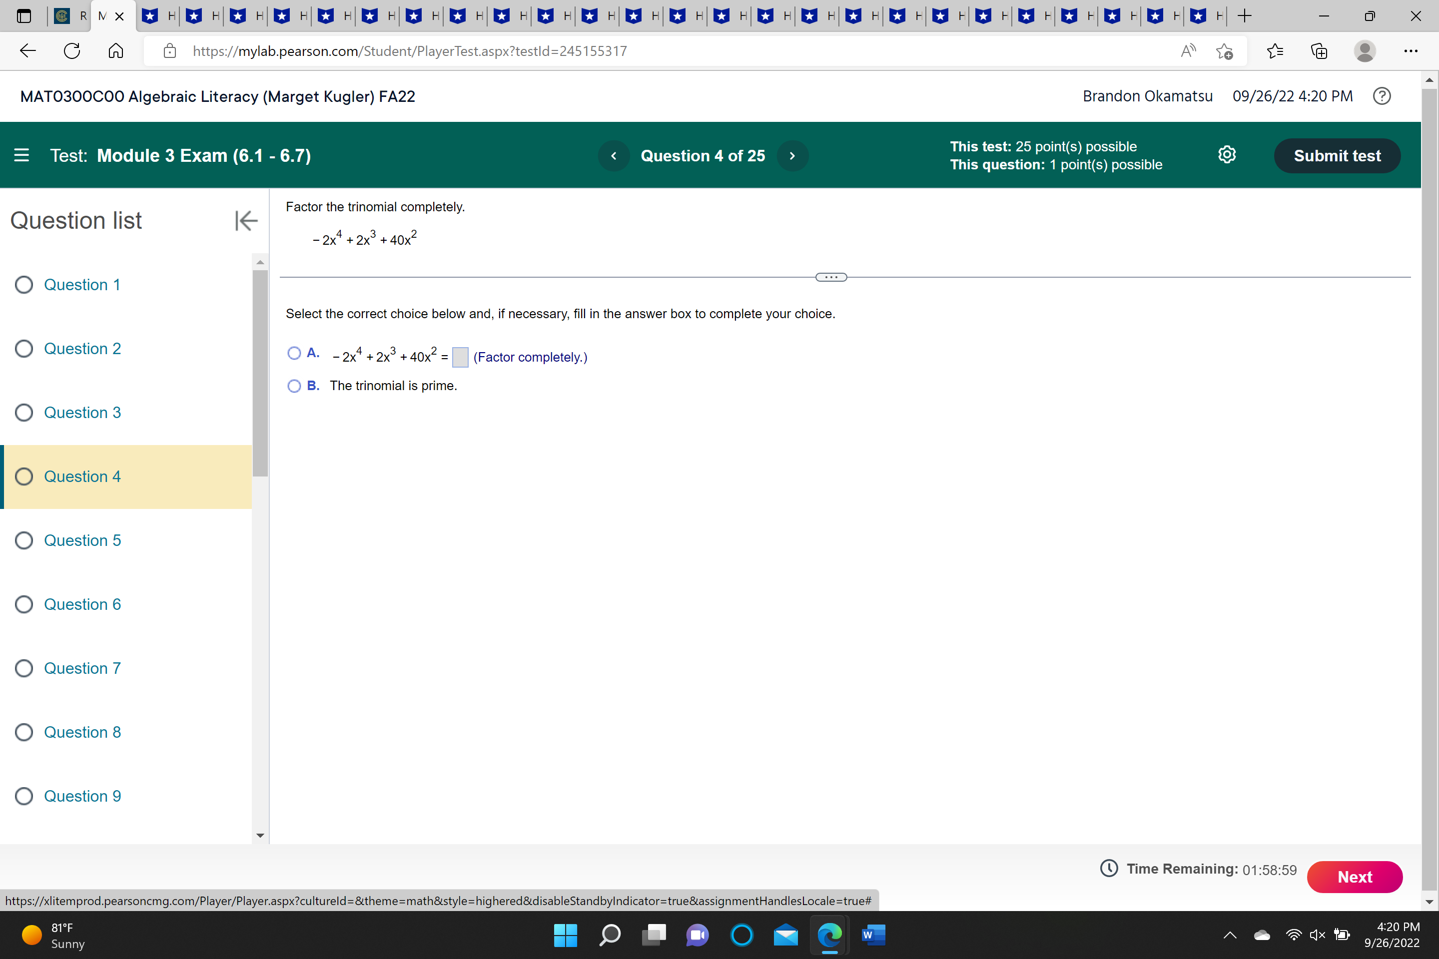
Task: Collapse the Question list panel
Action: coord(246,221)
